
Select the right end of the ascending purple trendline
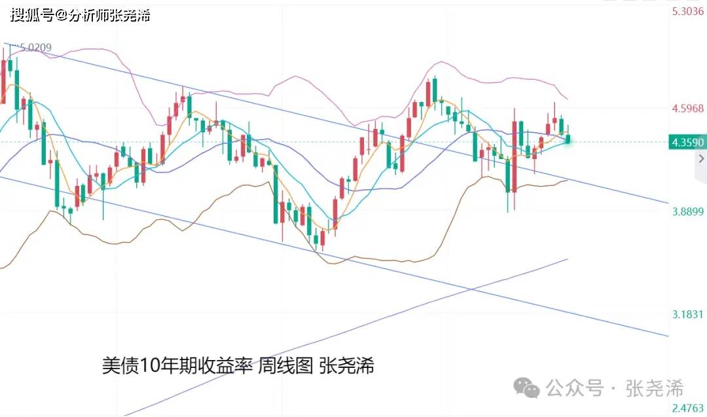567,260
